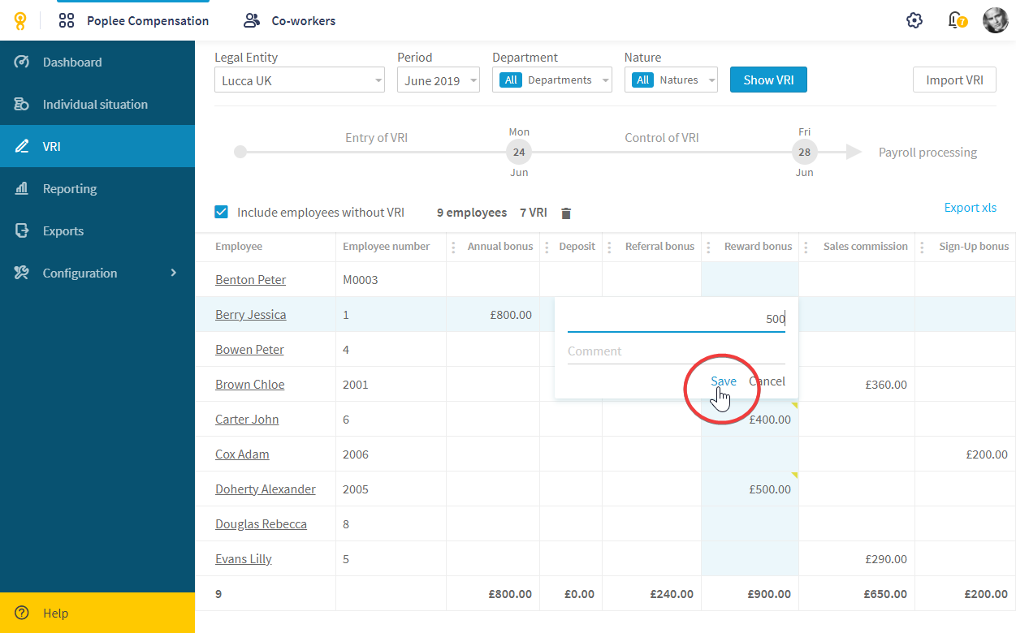Open the Help link
Viewport: 1016px width, 633px height.
[x=97, y=613]
